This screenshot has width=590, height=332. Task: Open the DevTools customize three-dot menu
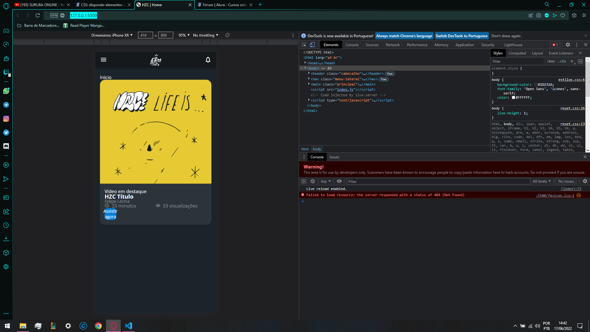pyautogui.click(x=577, y=45)
